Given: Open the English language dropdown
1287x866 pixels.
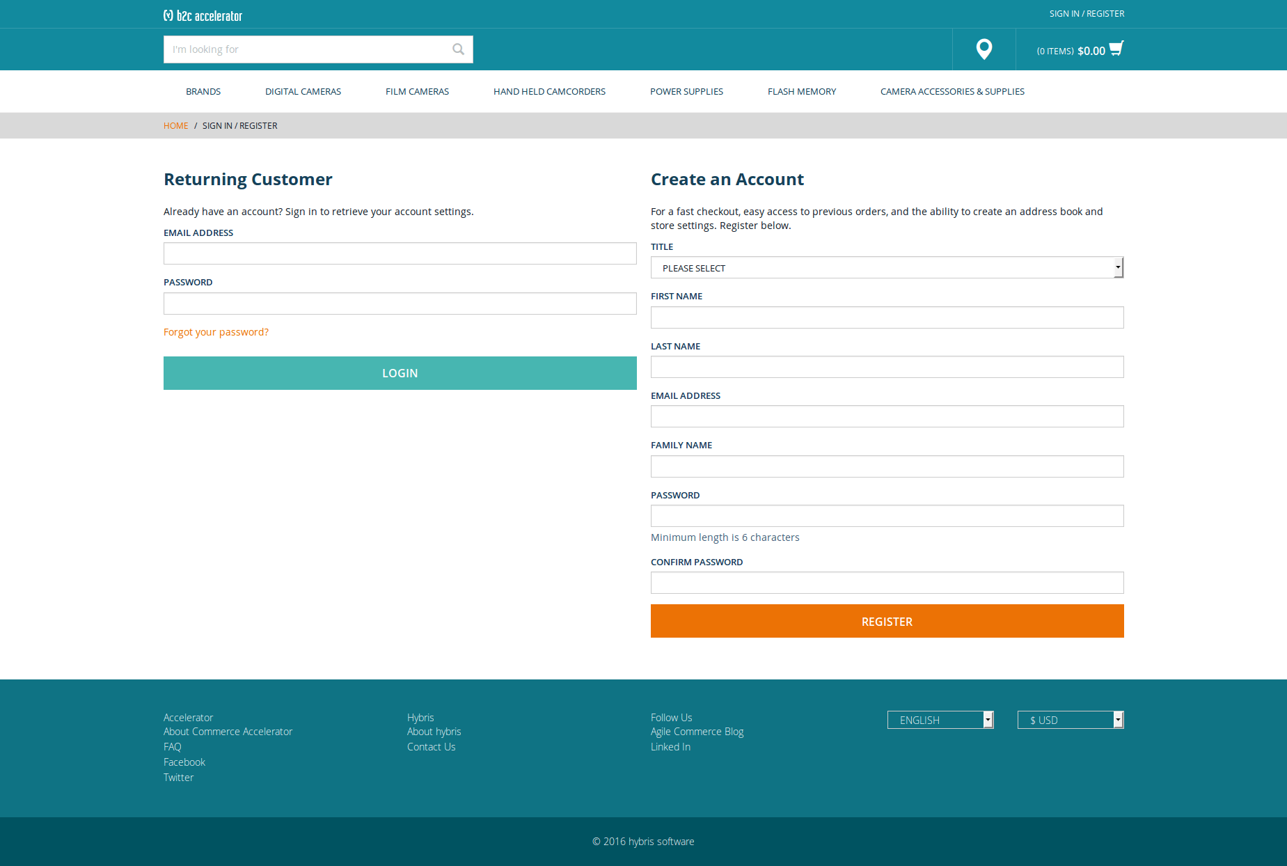Looking at the screenshot, I should pyautogui.click(x=940, y=720).
